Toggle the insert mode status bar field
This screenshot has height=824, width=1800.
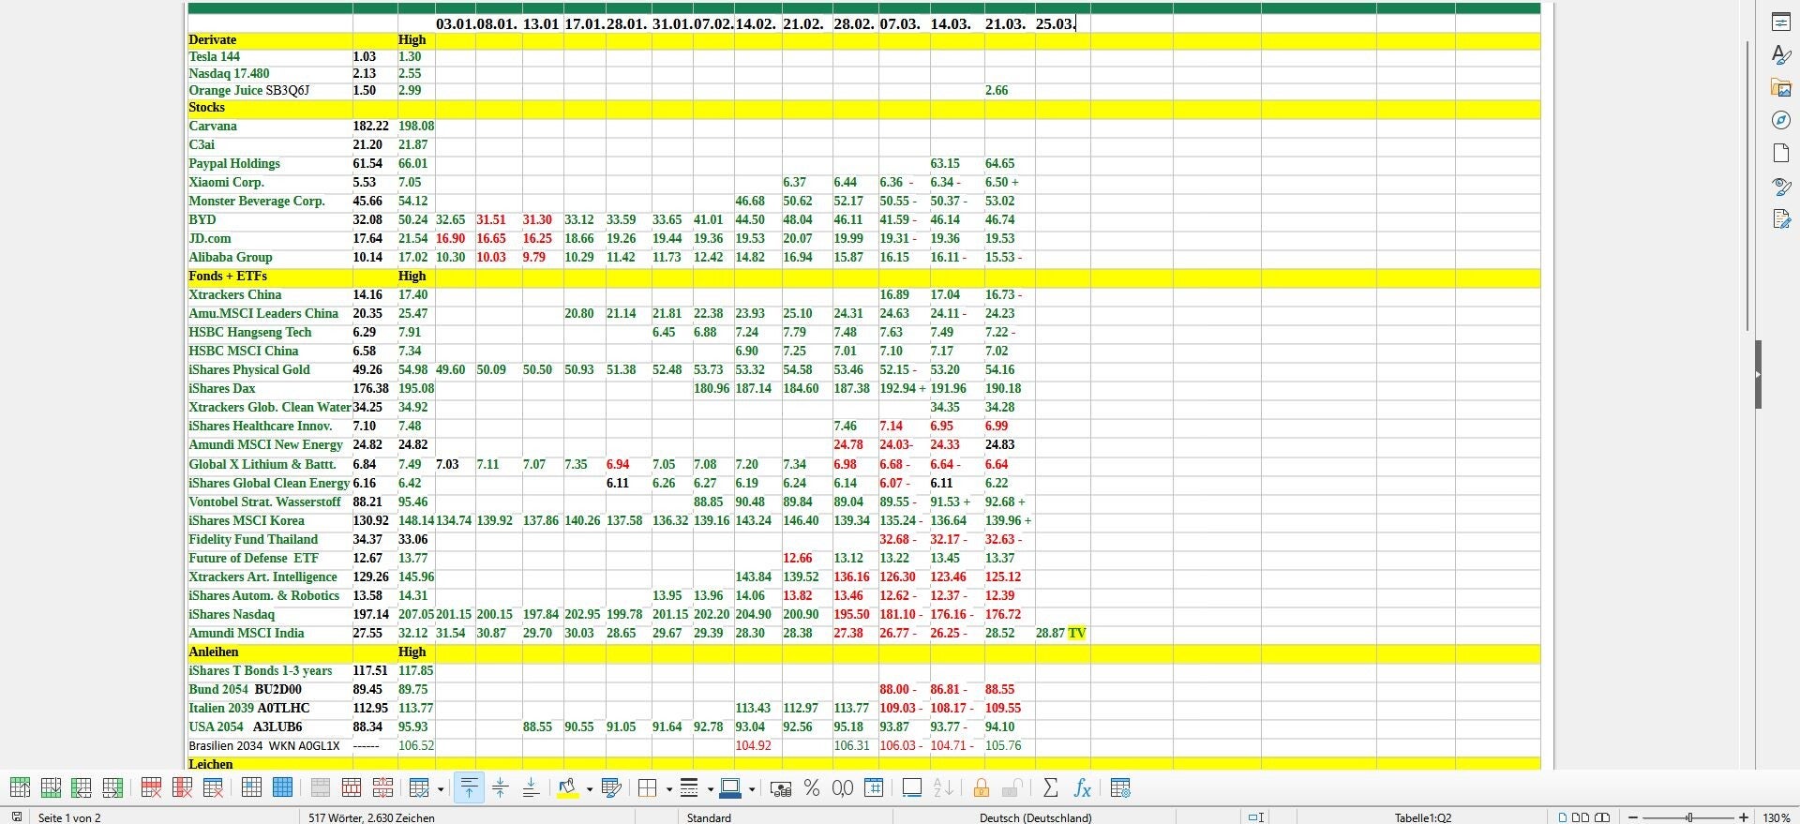[1256, 817]
